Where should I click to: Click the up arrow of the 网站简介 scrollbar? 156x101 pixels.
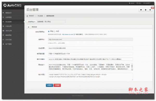click(132, 64)
